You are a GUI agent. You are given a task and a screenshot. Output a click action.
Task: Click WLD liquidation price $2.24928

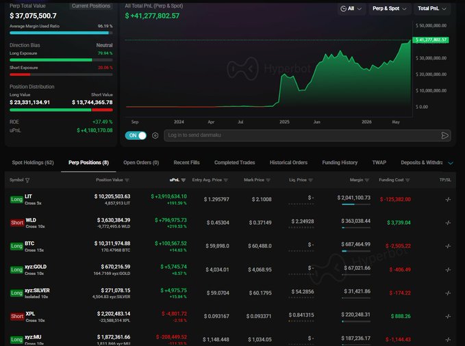(x=303, y=222)
